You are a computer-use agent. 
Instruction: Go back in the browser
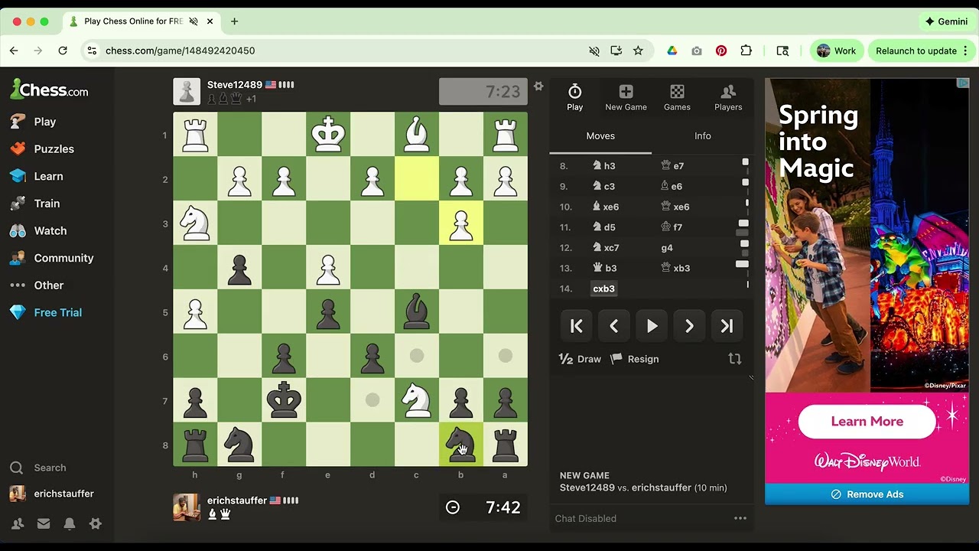coord(14,51)
